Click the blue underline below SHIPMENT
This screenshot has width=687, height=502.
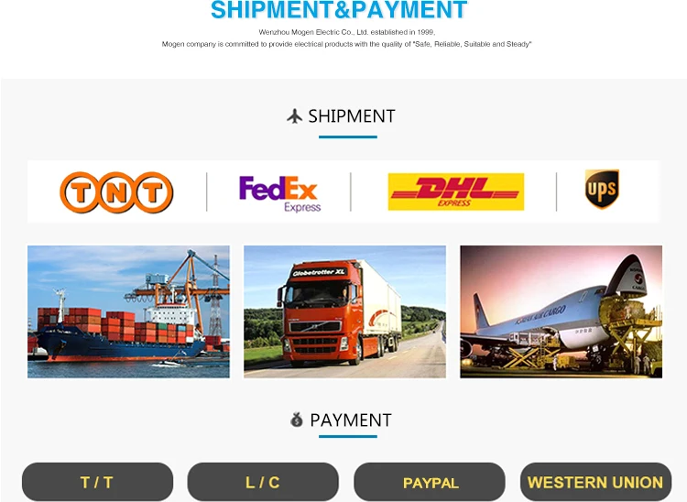[348, 137]
